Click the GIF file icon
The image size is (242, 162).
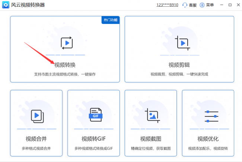tap(96, 115)
